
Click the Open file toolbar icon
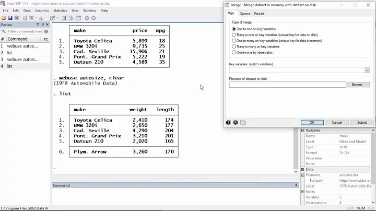pyautogui.click(x=4, y=18)
